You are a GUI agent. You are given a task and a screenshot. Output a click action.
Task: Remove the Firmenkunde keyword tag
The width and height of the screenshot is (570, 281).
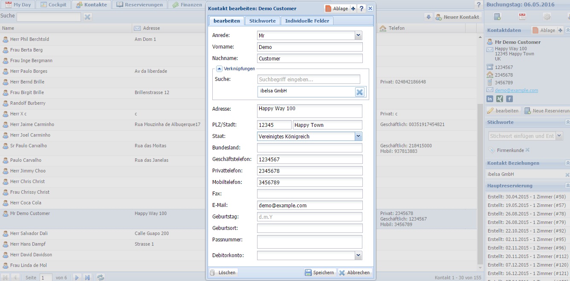[527, 150]
